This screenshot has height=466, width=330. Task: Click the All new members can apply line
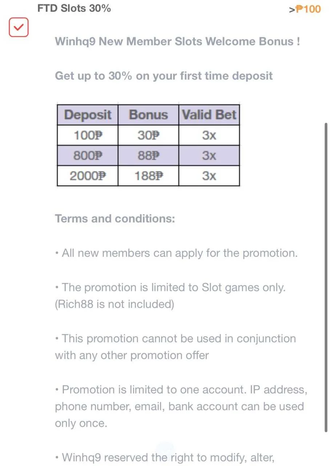(x=176, y=253)
